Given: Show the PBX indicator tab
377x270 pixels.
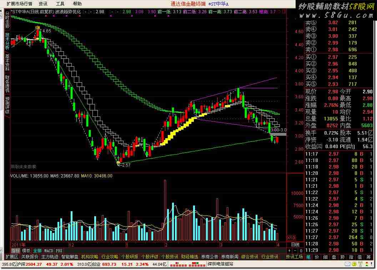Looking at the screenshot, I should coord(59,250).
